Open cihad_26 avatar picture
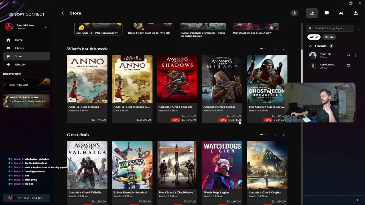 [x=313, y=55]
